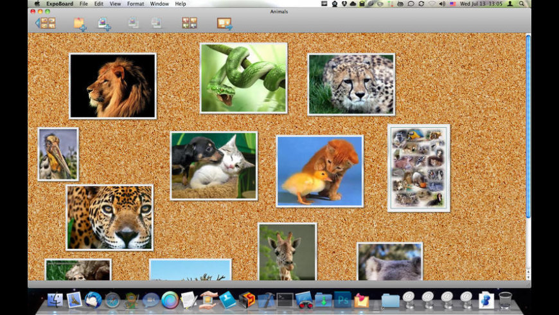The image size is (559, 315).
Task: Open the blue address book Dock icon
Action: coord(227,300)
